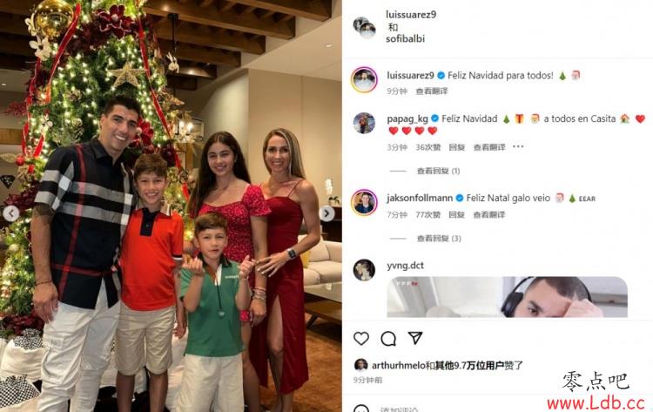Open sofibalbi profile from post header
653x412 pixels.
(x=405, y=38)
